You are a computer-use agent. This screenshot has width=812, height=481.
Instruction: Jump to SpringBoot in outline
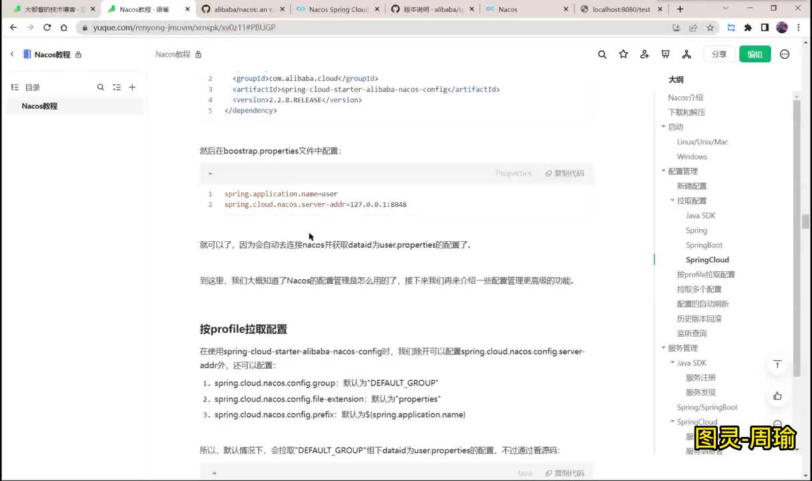(x=704, y=245)
